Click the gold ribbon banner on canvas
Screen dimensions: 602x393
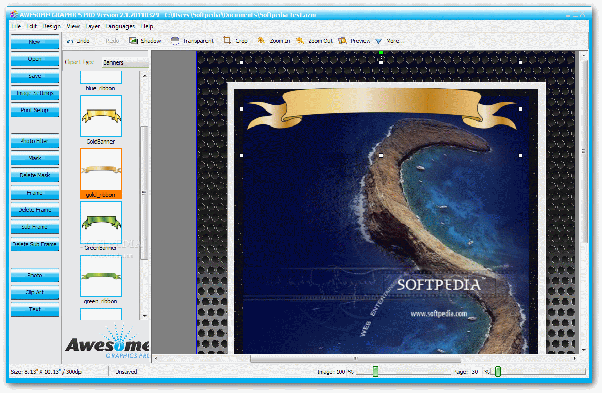click(x=381, y=108)
